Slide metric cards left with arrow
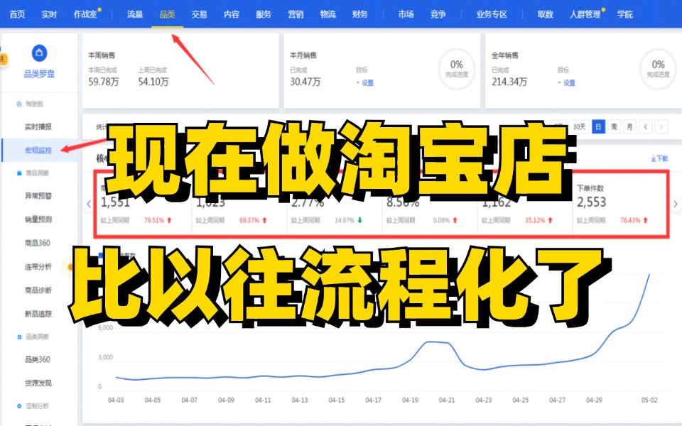The image size is (682, 426). [x=89, y=204]
